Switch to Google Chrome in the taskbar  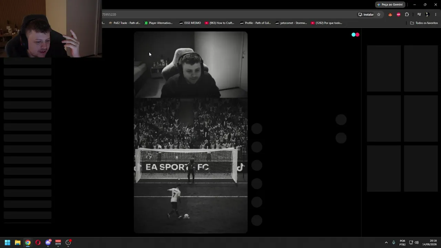(28, 242)
